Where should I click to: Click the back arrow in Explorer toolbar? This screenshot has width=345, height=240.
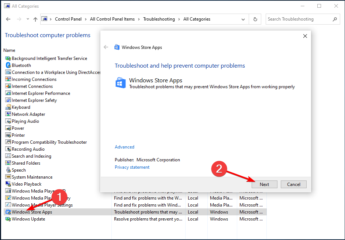click(8, 19)
